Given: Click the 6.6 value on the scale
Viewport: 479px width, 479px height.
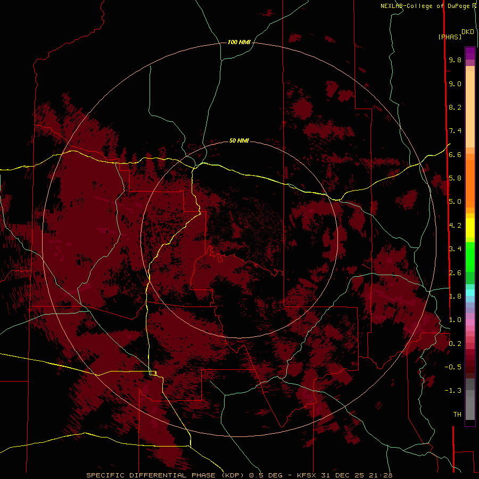Looking at the screenshot, I should pos(455,154).
